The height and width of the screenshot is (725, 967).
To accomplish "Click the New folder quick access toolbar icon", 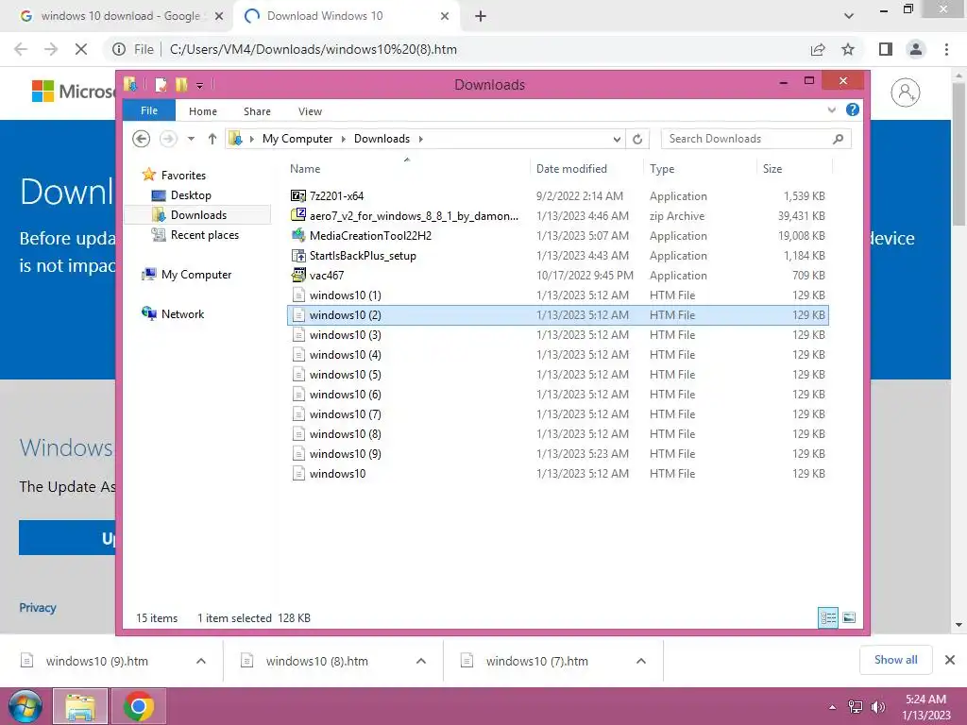I will click(x=181, y=84).
